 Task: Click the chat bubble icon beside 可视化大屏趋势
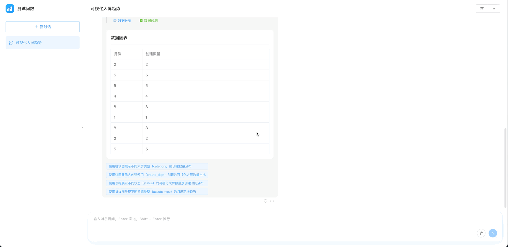coord(11,43)
